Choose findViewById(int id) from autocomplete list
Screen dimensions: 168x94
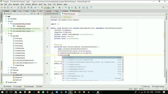coord(92,76)
